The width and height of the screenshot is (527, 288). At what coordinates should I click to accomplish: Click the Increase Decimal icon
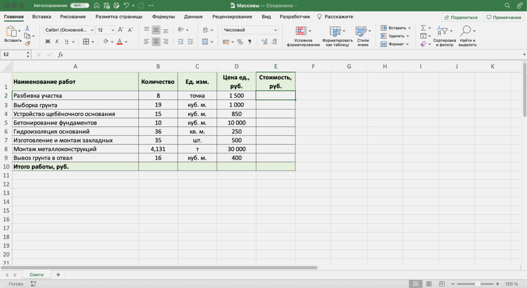coord(264,42)
